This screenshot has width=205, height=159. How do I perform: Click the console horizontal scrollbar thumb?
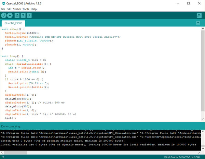(16, 153)
